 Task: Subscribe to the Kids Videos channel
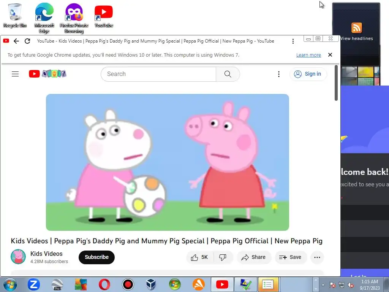(x=96, y=257)
